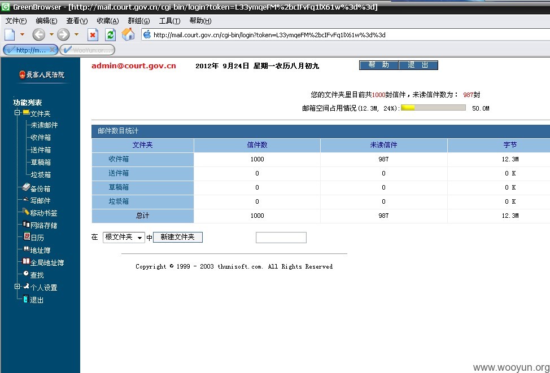
Task: Click the address bar URL field
Action: pos(346,35)
